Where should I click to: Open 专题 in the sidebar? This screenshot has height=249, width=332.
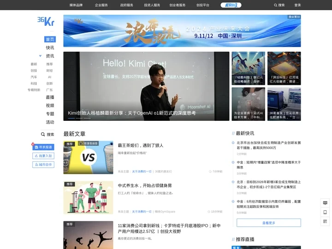click(50, 114)
